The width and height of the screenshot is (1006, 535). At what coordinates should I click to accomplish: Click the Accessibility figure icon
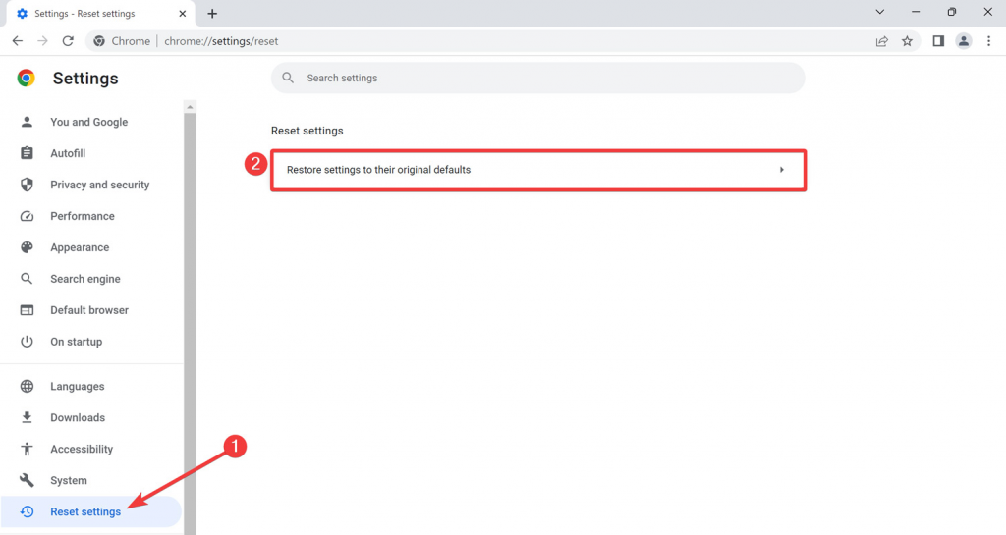click(x=27, y=450)
